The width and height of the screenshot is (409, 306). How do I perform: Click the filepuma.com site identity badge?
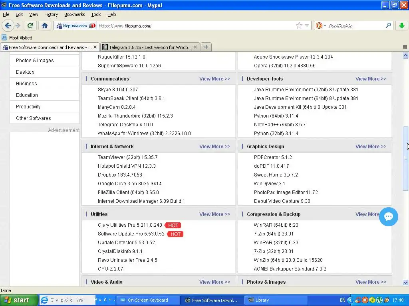(75, 26)
